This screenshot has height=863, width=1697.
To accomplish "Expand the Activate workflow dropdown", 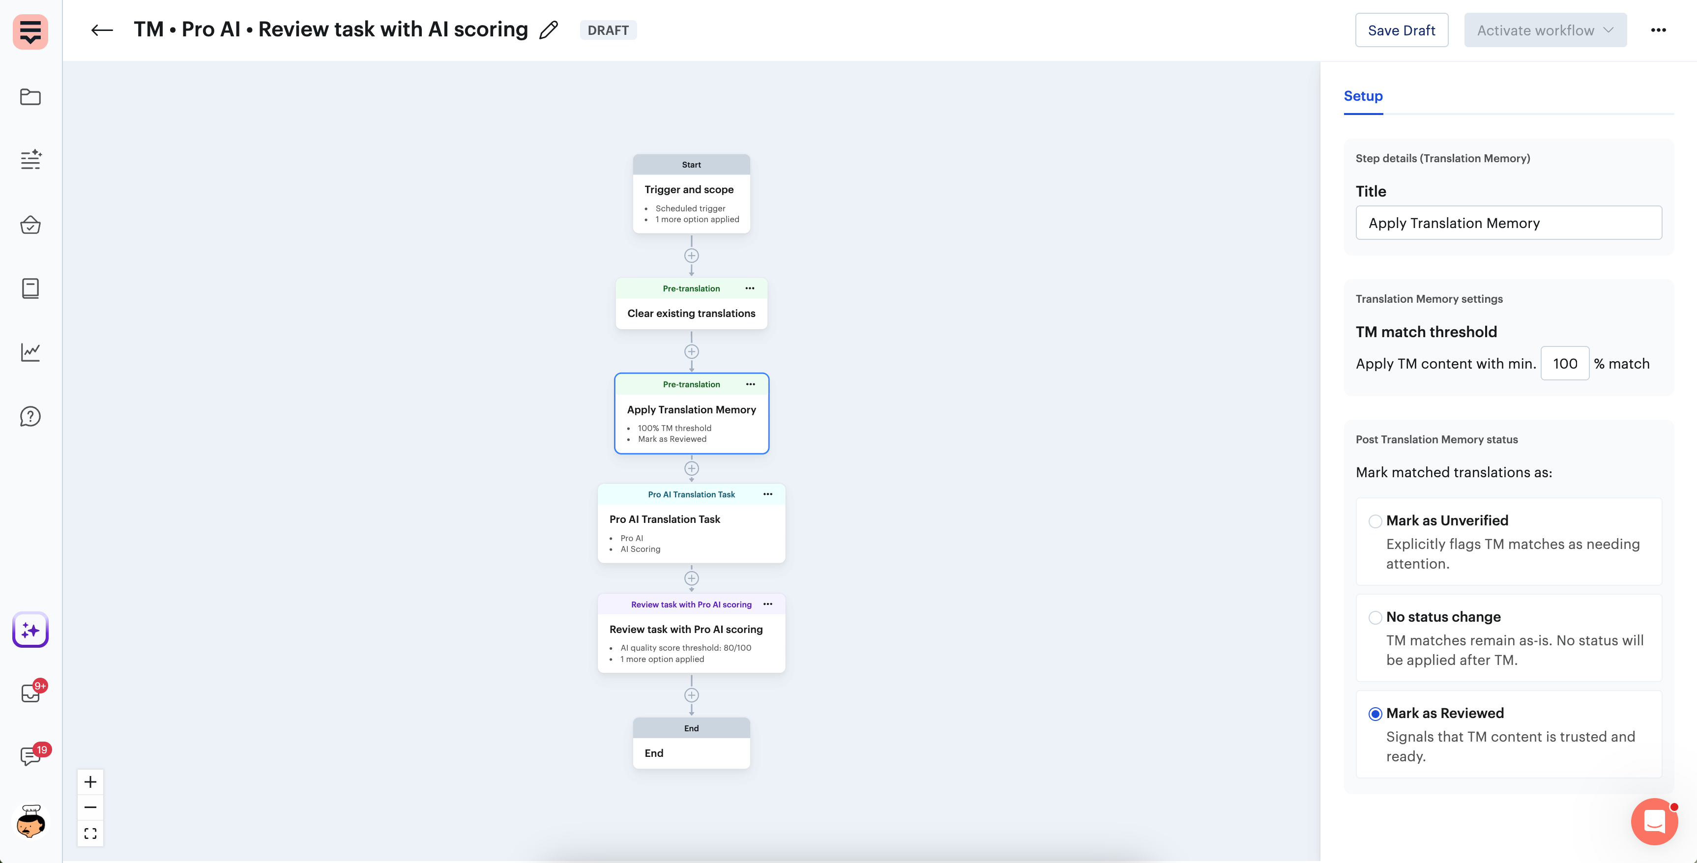I will (x=1545, y=30).
